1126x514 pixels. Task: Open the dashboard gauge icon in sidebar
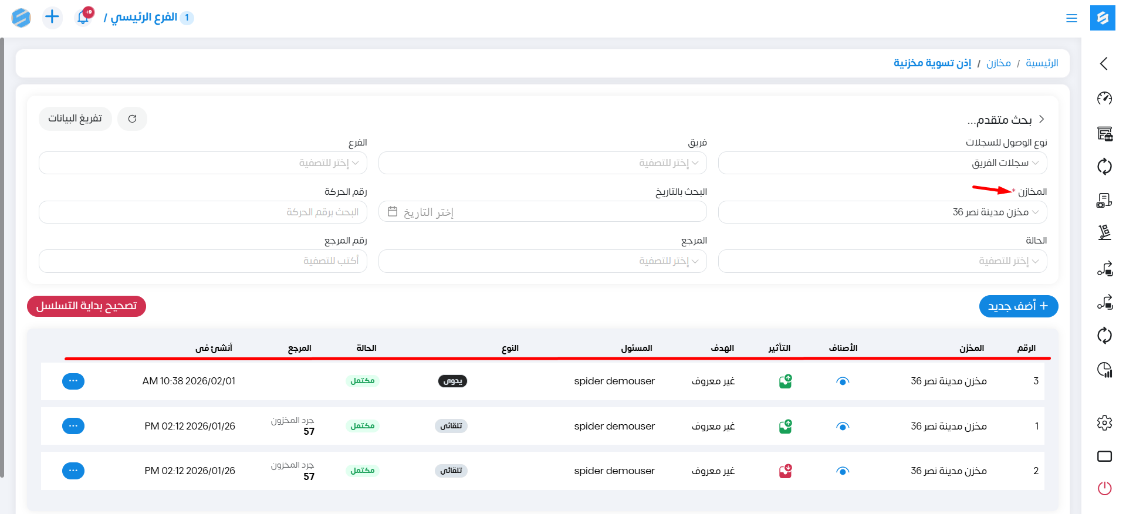point(1104,98)
